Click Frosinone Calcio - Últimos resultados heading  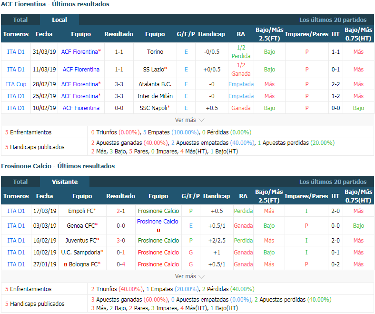(x=58, y=166)
